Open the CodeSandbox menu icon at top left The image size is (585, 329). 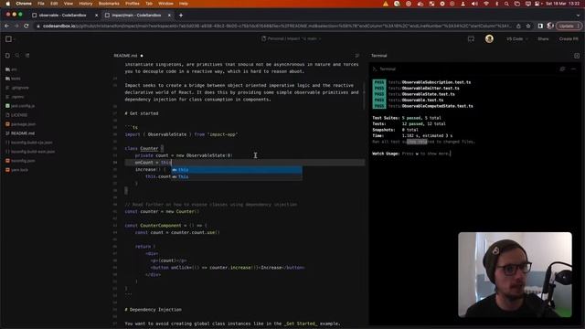pos(8,38)
